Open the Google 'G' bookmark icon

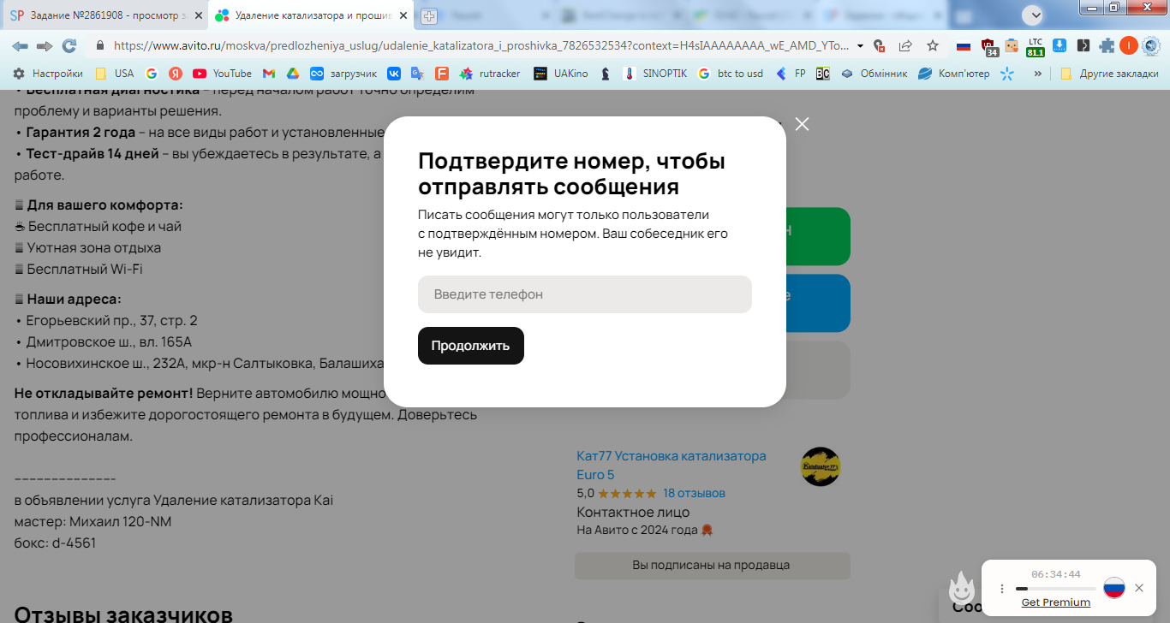(x=152, y=74)
